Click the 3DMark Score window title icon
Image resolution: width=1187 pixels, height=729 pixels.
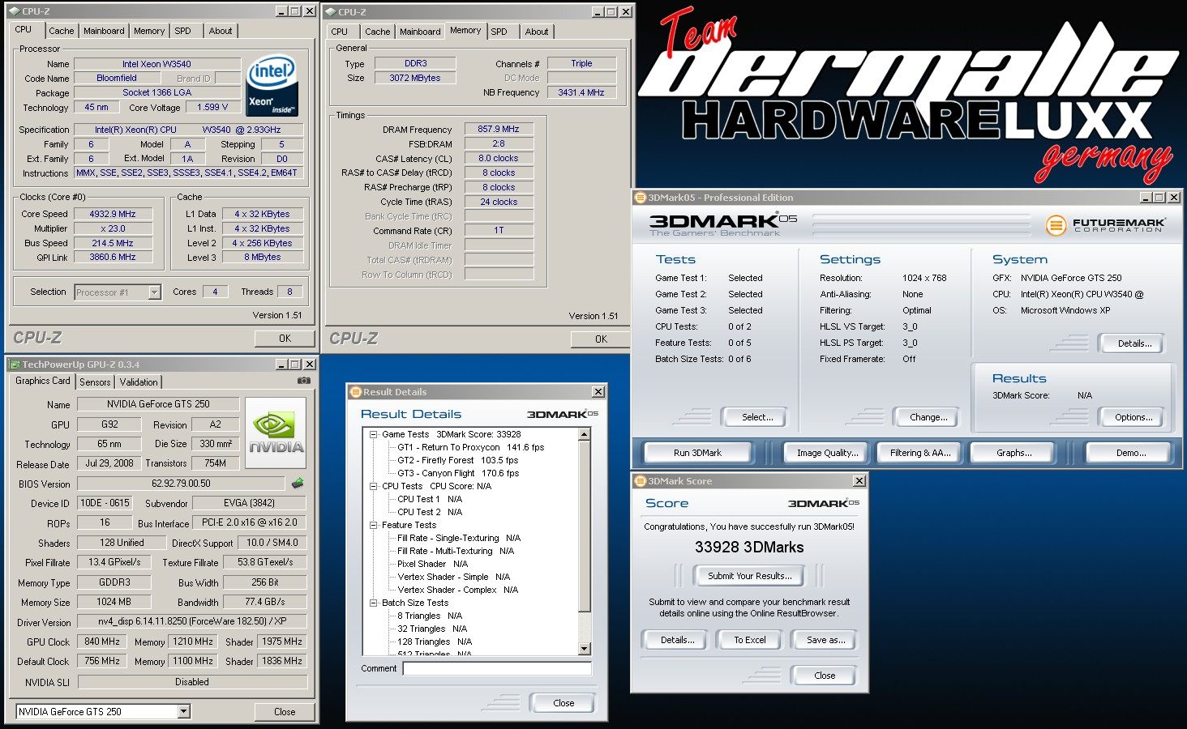click(x=640, y=481)
